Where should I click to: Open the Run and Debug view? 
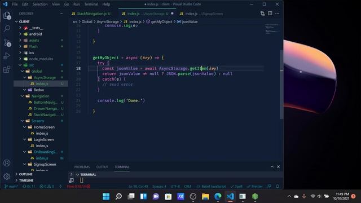point(7,56)
